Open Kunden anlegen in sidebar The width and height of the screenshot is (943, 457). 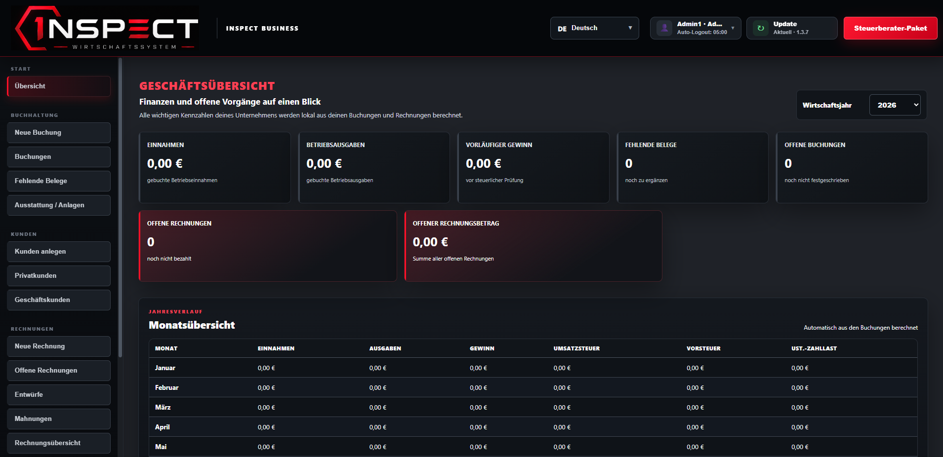pos(59,252)
